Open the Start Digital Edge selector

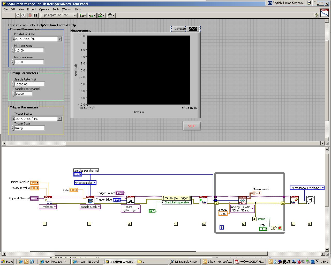click(131, 209)
